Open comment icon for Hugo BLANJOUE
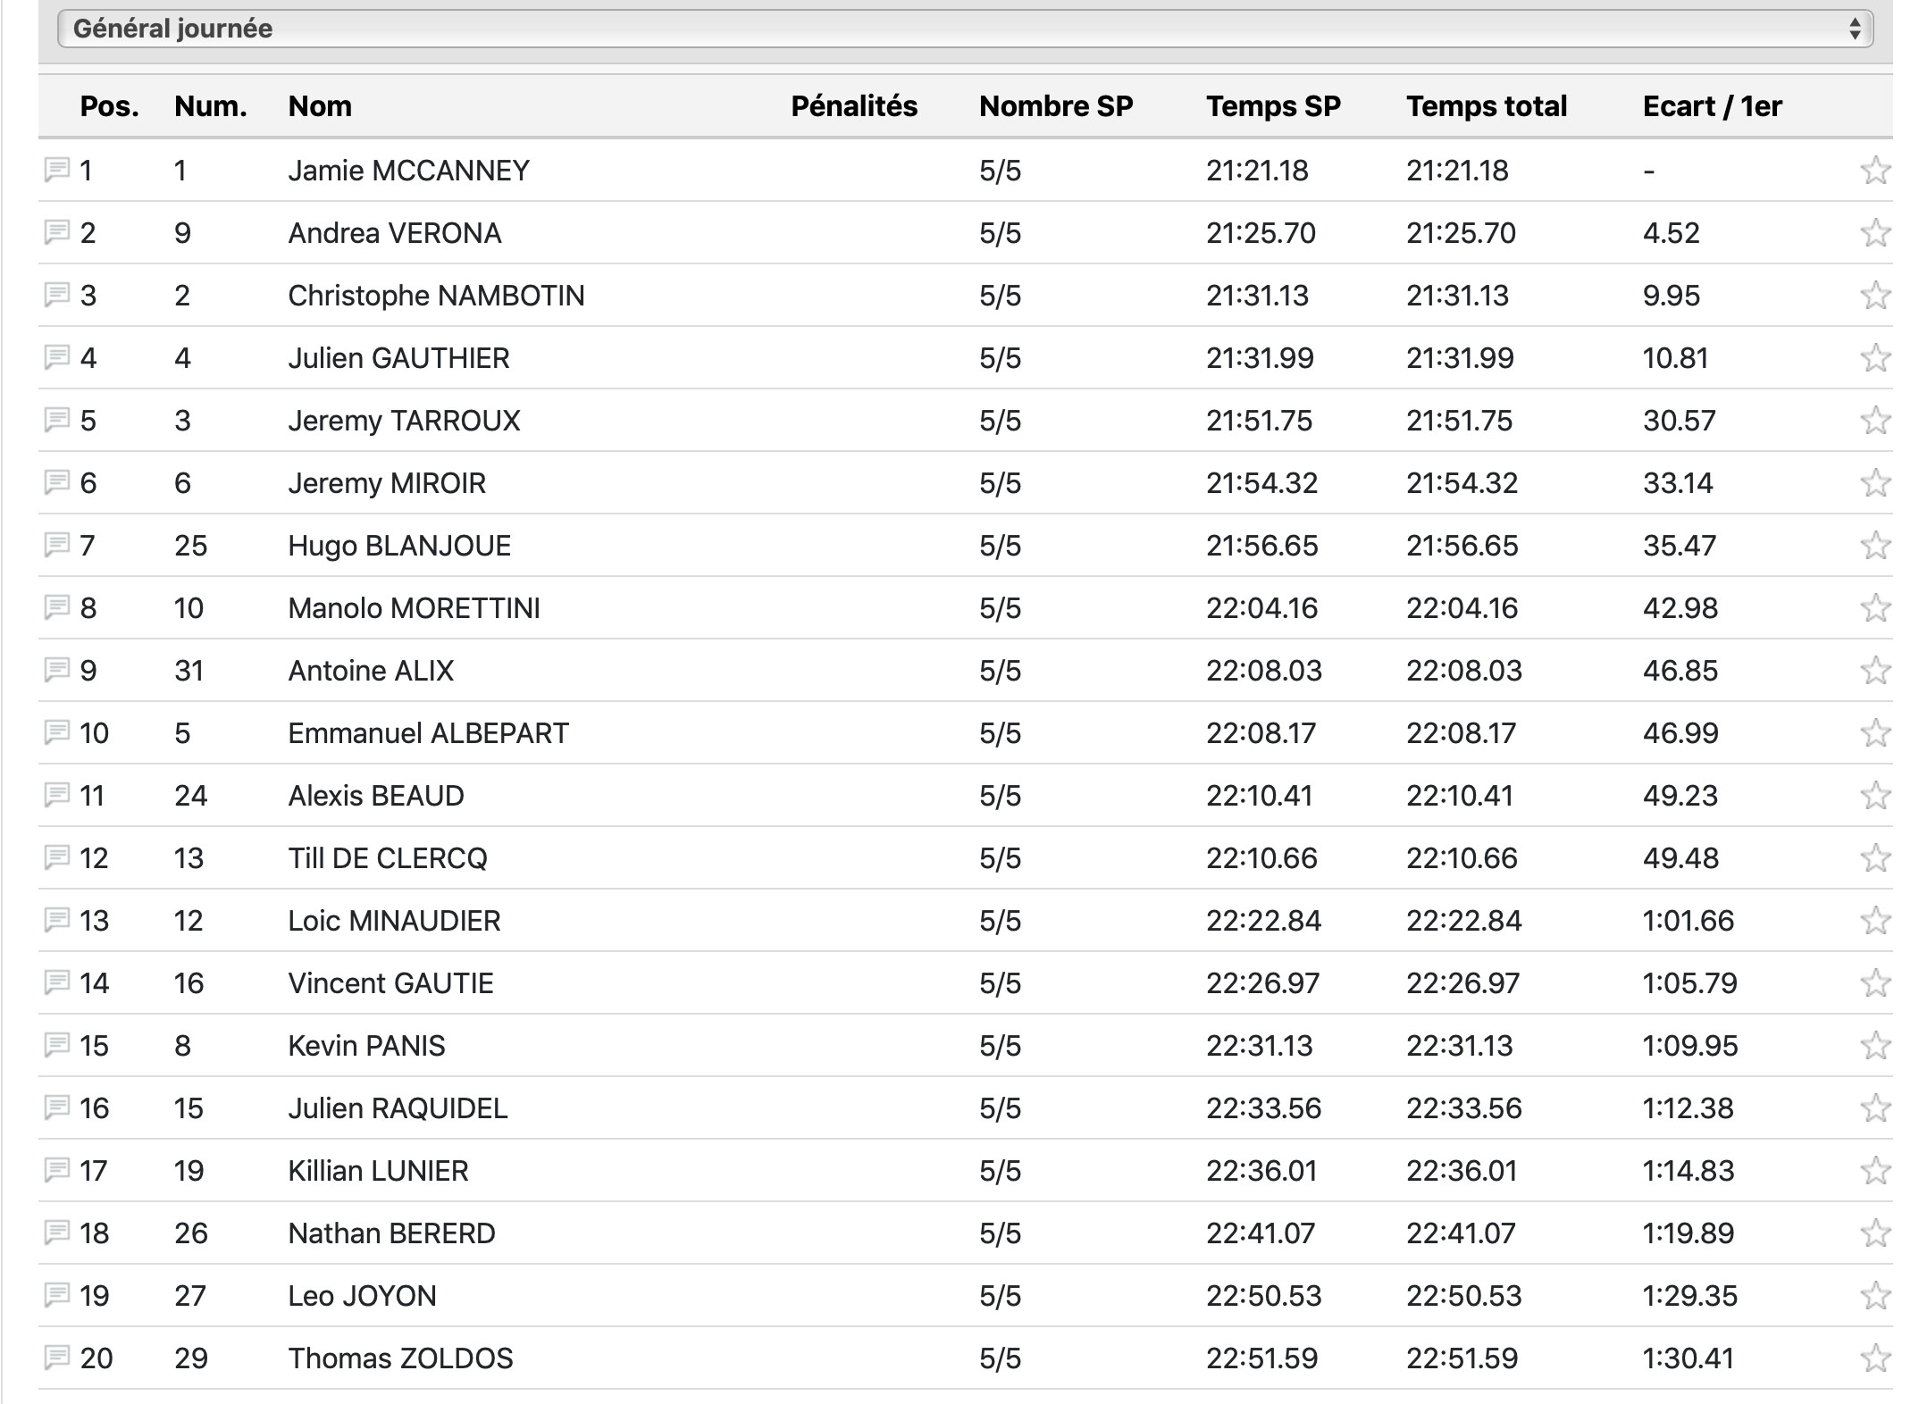Screen dimensions: 1919x1404 (x=57, y=544)
